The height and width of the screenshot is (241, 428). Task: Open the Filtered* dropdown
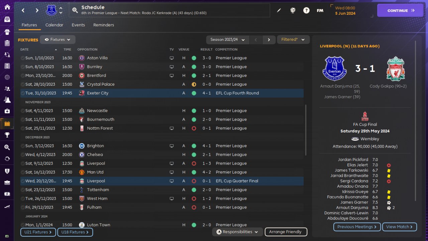293,39
